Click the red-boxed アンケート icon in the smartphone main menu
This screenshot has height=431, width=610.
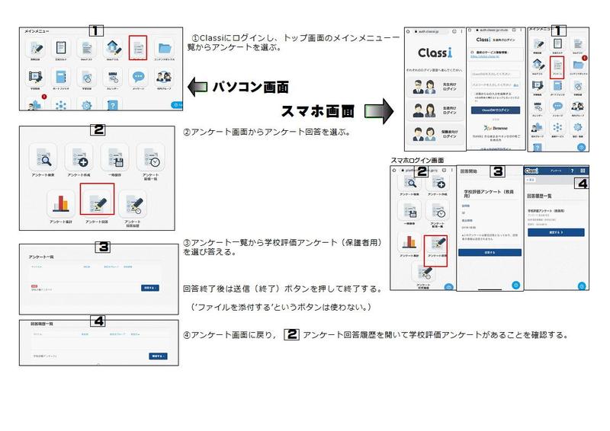557,67
